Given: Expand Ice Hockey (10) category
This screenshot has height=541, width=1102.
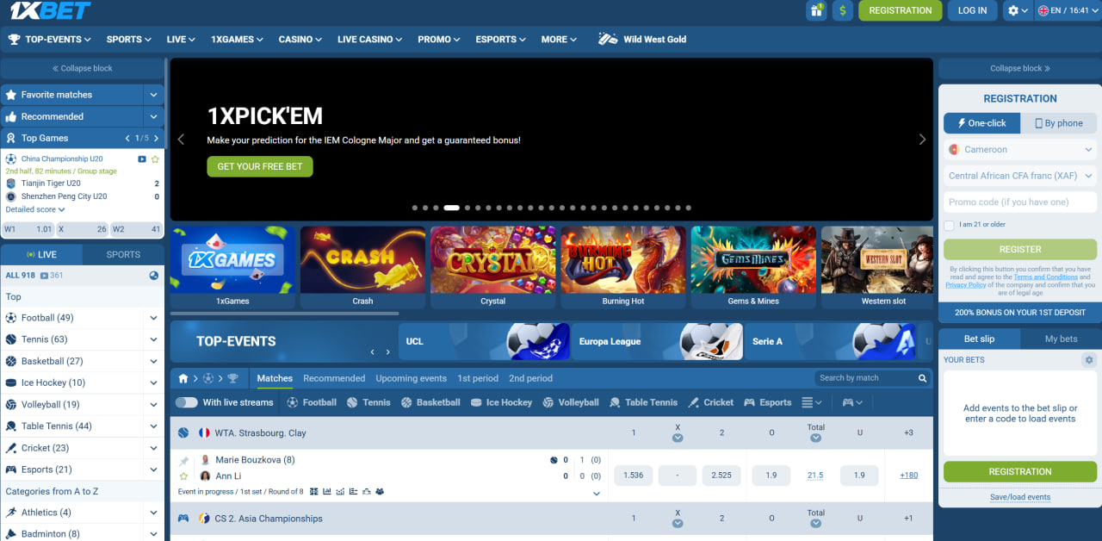Looking at the screenshot, I should click(153, 382).
